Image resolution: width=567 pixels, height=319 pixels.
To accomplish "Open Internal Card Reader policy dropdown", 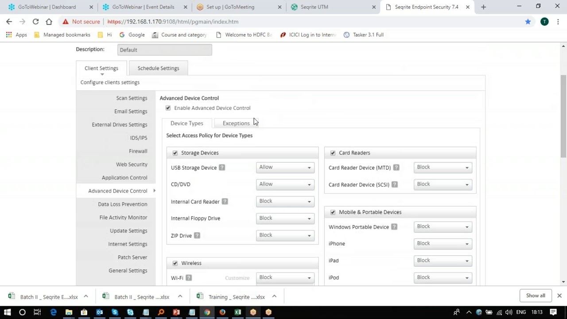I will (x=285, y=201).
